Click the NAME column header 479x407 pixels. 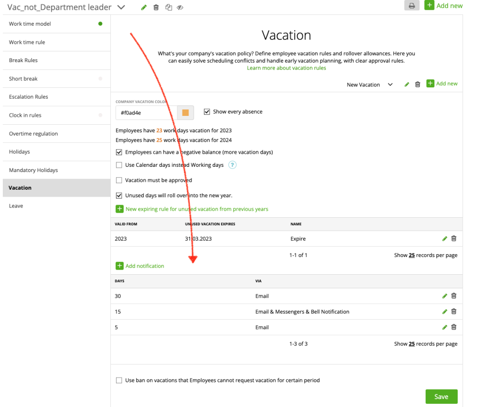click(296, 224)
